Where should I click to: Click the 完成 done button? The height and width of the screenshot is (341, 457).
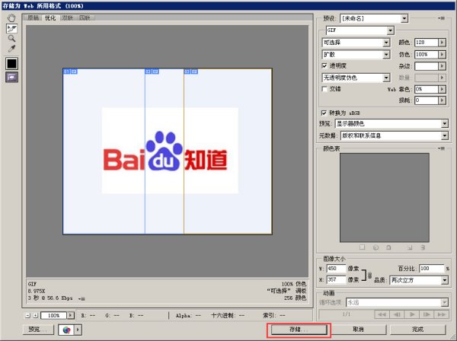[x=418, y=330]
